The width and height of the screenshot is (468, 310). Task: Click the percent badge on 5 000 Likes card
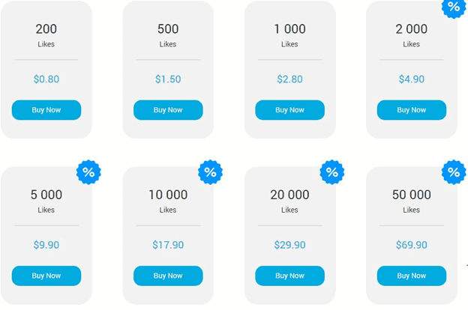pyautogui.click(x=88, y=172)
